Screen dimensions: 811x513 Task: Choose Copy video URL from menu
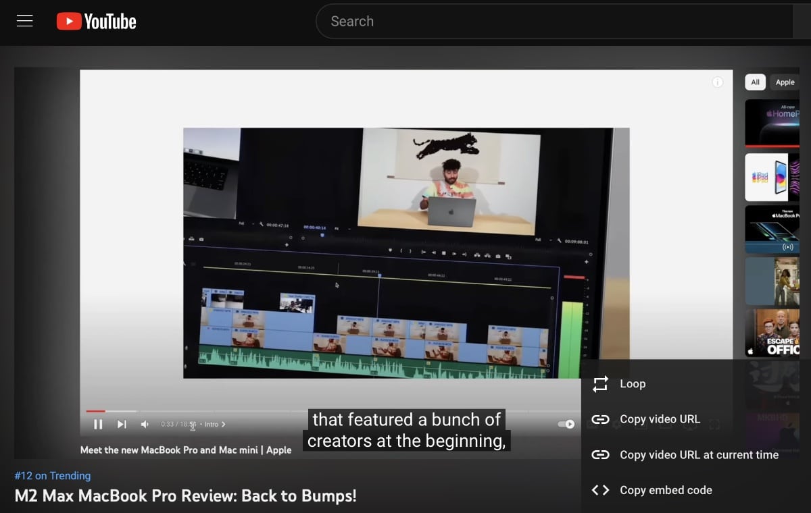660,419
